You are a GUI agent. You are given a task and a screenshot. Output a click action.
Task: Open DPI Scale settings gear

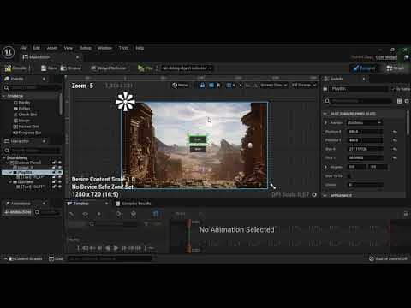314,195
